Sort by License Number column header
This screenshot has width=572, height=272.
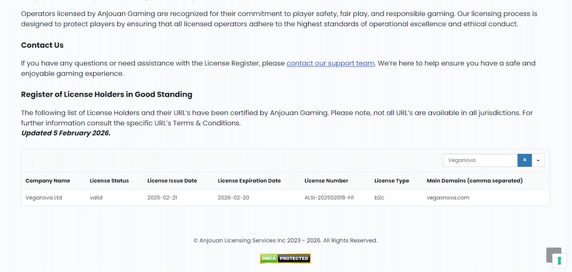click(326, 181)
